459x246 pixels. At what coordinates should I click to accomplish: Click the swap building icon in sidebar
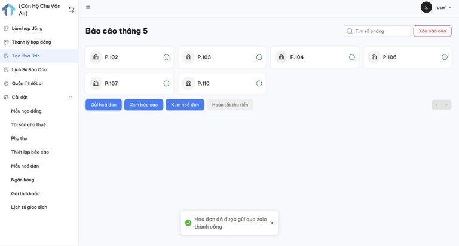click(71, 10)
